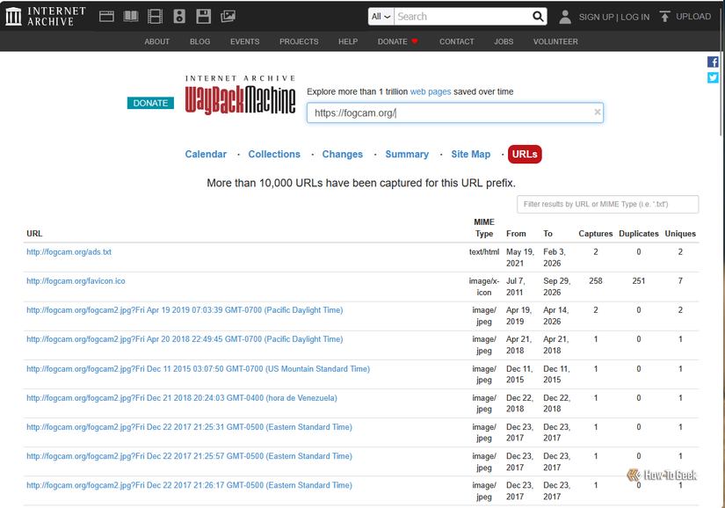Open the Audio speaker icon
Viewport: 725px width, 508px height.
(x=179, y=17)
